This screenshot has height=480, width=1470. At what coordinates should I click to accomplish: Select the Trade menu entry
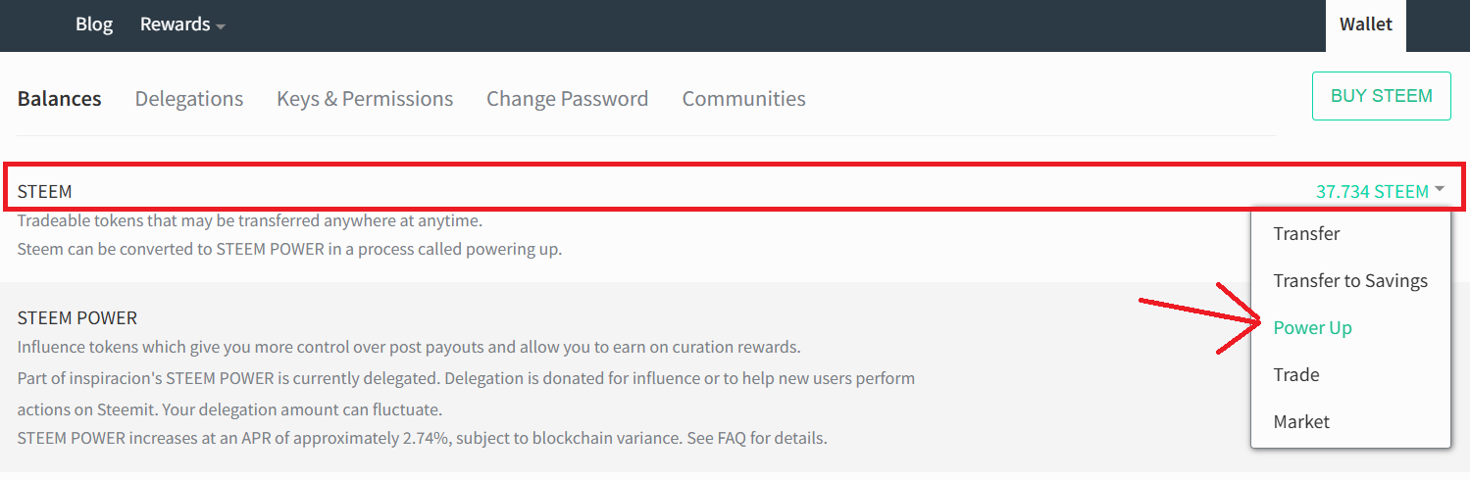pyautogui.click(x=1295, y=375)
